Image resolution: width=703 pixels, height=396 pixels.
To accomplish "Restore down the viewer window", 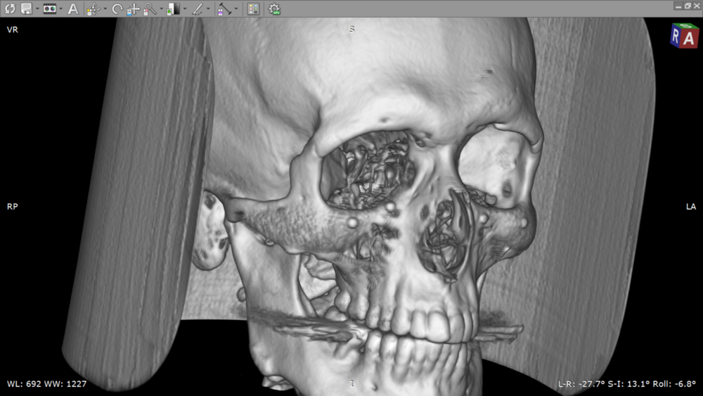I will tap(687, 6).
